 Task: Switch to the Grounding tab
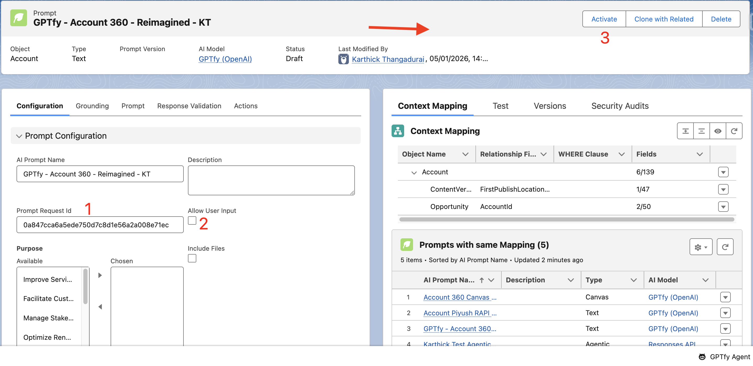92,106
